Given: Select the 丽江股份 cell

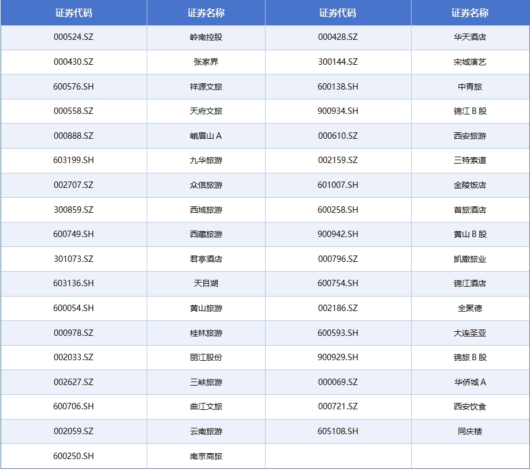Looking at the screenshot, I should point(206,357).
